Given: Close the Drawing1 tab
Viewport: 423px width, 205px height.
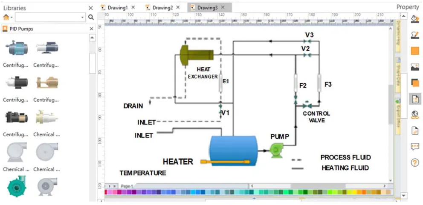Looking at the screenshot, I should [x=133, y=7].
